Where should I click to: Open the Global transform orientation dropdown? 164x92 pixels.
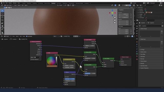point(60,5)
